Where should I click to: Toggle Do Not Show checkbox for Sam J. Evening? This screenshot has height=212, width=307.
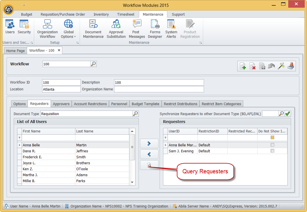[x=272, y=151]
